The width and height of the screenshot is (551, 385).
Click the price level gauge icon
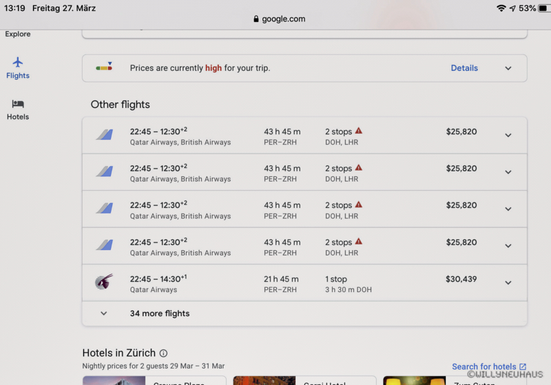104,67
